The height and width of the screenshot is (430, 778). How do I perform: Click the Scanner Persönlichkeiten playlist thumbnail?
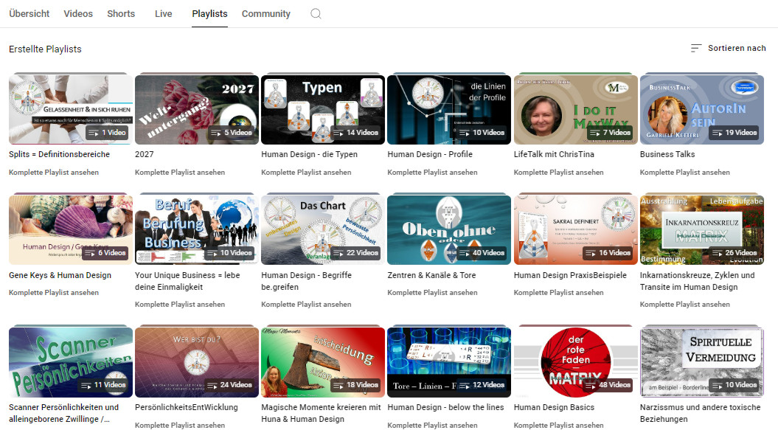(x=71, y=361)
